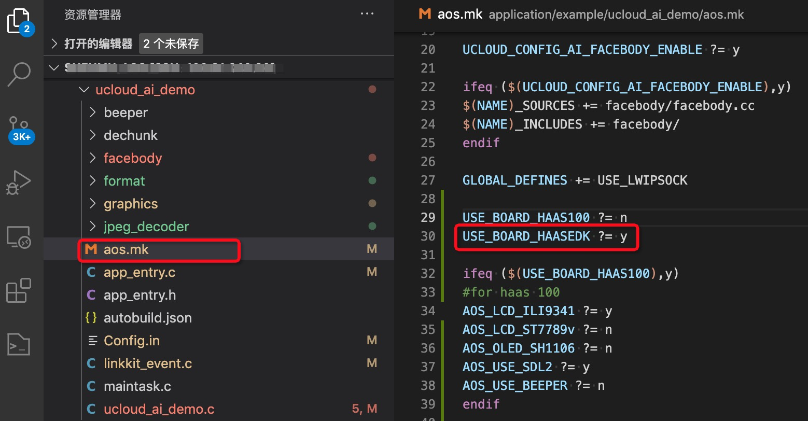Open maintask.c in the file tree
Screen dimensions: 808x421
click(x=219, y=386)
